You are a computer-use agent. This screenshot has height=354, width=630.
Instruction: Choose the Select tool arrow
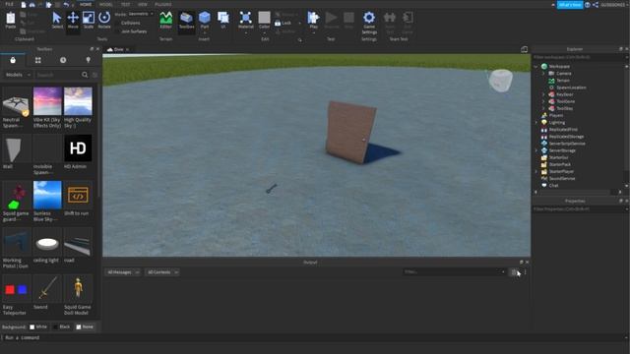(x=57, y=20)
